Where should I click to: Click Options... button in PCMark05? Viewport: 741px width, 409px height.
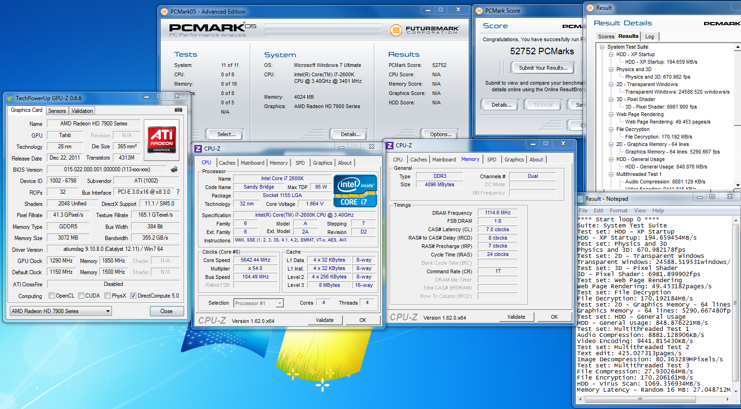click(441, 134)
